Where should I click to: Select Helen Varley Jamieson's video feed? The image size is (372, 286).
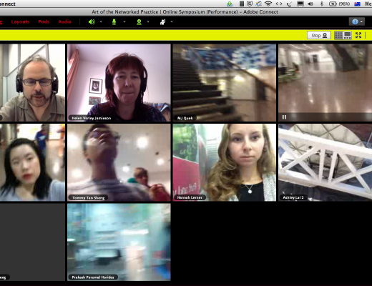click(119, 83)
